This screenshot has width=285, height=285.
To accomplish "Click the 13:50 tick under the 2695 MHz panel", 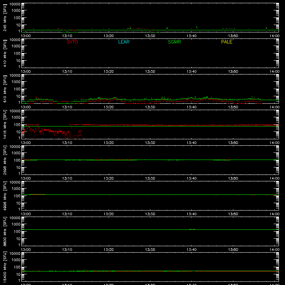I will pyautogui.click(x=233, y=178).
